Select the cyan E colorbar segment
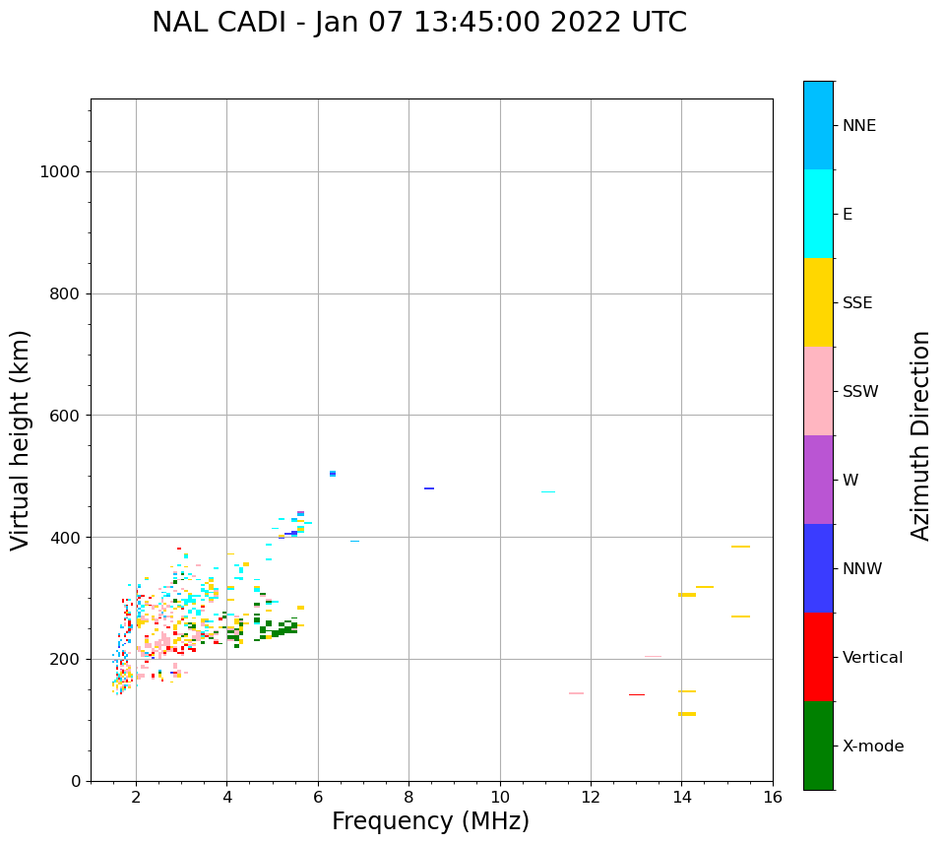The width and height of the screenshot is (943, 844). (x=818, y=214)
